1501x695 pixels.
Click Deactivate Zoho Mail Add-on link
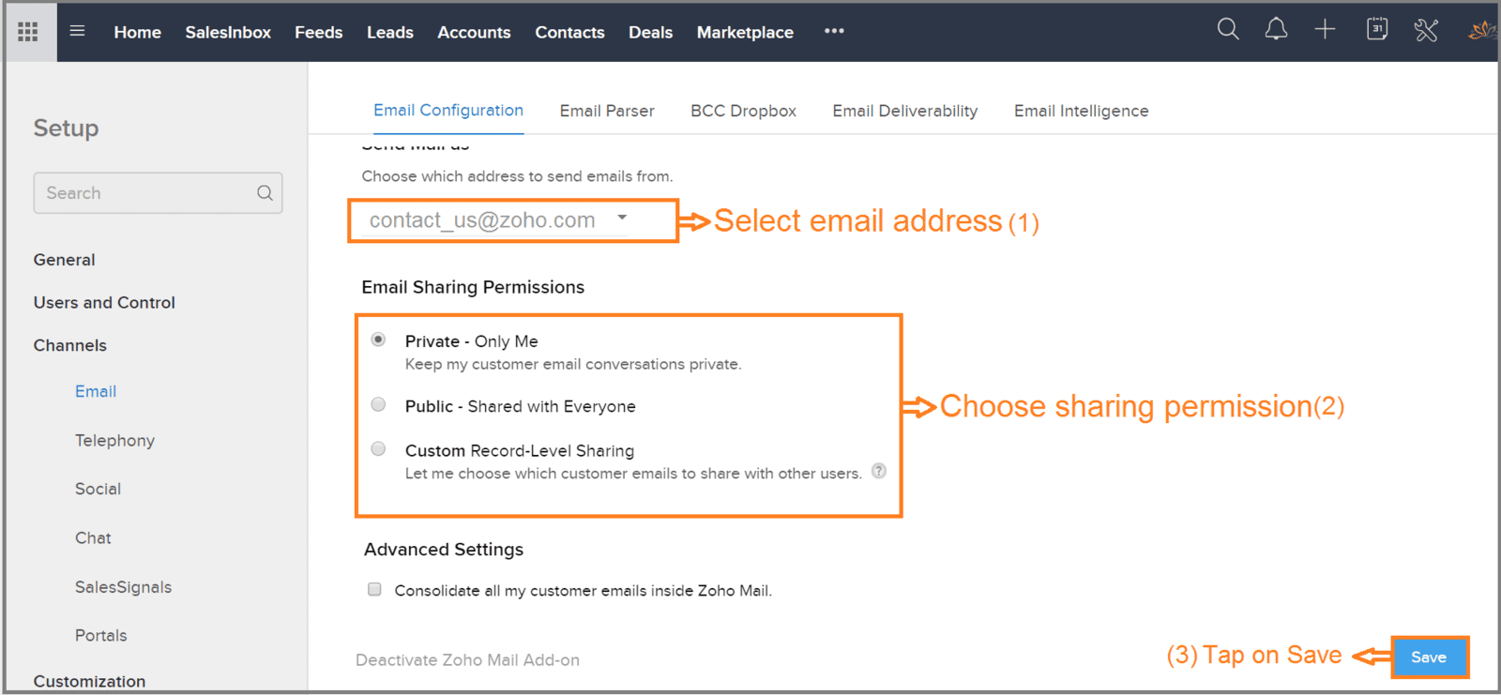[467, 659]
